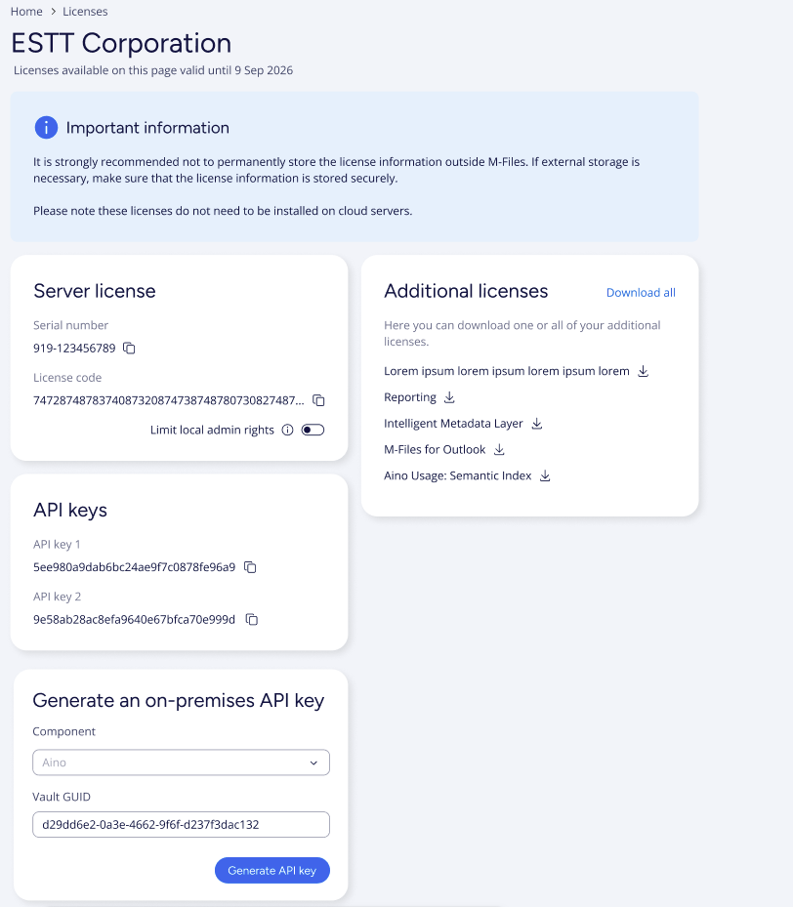Copy API key 1 value
This screenshot has width=793, height=907.
[x=250, y=567]
